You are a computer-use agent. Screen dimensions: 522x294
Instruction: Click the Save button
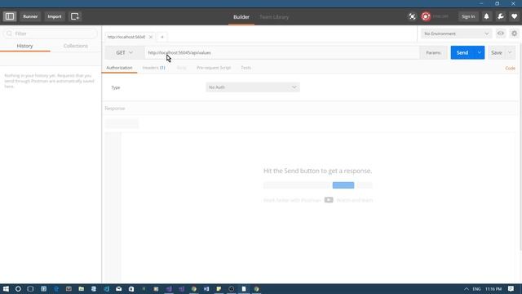pos(497,52)
